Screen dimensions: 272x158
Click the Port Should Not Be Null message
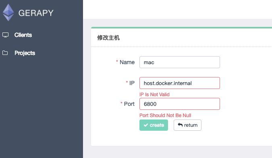click(165, 115)
